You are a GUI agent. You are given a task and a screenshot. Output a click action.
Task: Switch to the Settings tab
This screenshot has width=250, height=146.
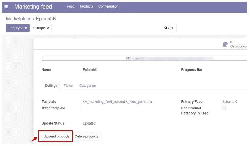pos(51,86)
